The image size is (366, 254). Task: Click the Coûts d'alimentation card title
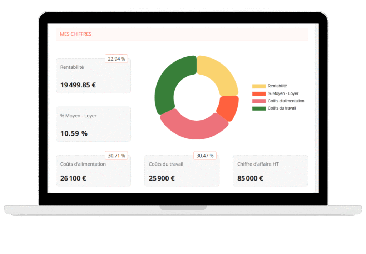(83, 164)
